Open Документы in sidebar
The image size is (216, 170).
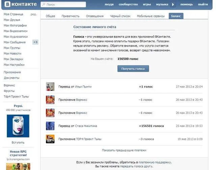click(x=11, y=78)
